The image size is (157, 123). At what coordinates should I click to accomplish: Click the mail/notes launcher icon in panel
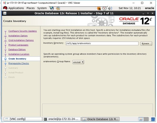58,8
